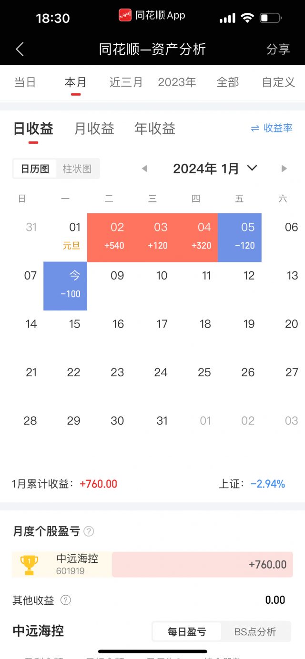
Task: Go to next month with right arrow
Action: (x=284, y=169)
